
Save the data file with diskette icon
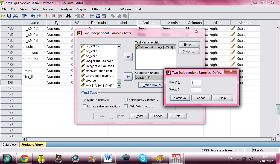click(x=9, y=16)
